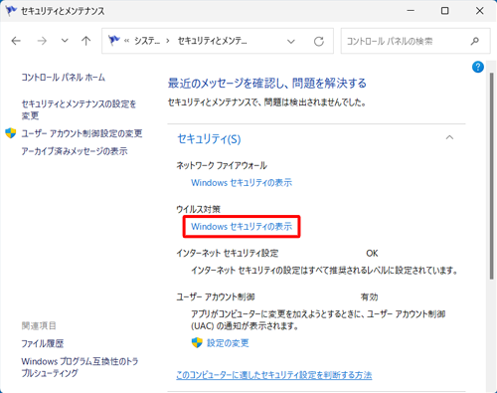The width and height of the screenshot is (497, 393).
Task: Click the magnifying glass search icon
Action: pyautogui.click(x=475, y=41)
